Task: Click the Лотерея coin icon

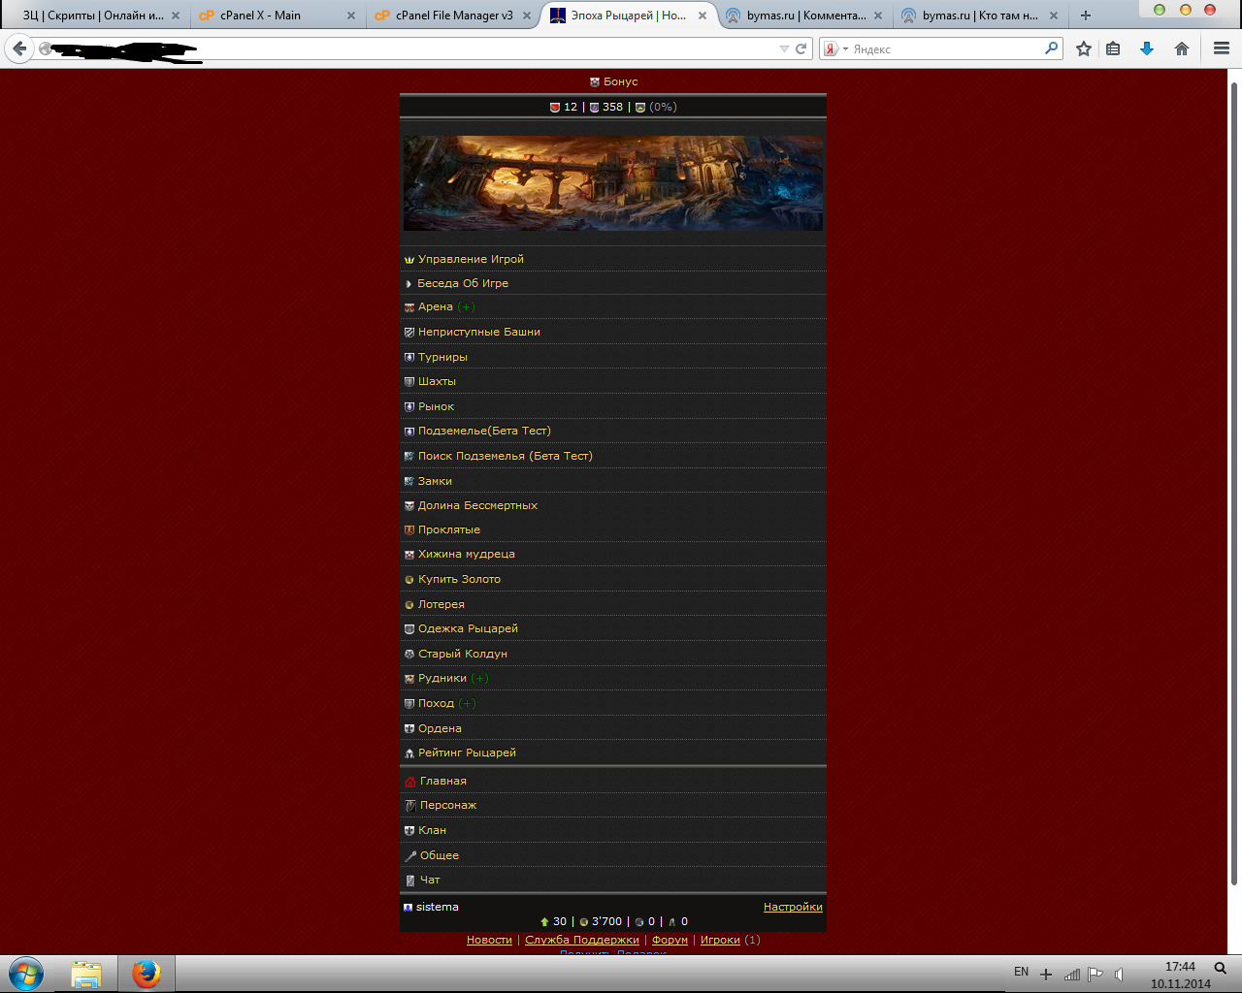Action: [x=409, y=605]
